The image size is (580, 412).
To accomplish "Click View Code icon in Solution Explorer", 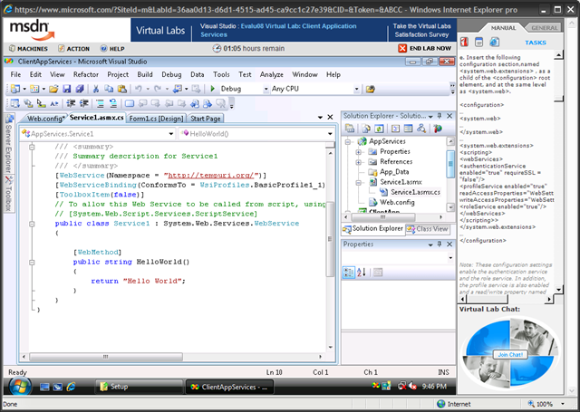I will 395,129.
